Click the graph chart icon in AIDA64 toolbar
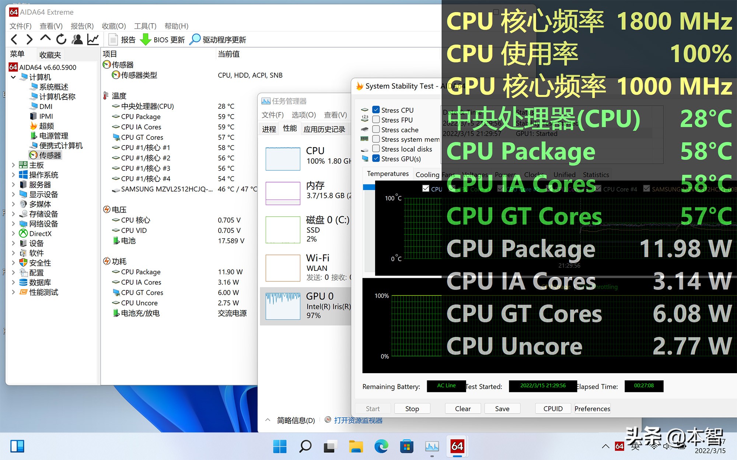This screenshot has height=460, width=737. 93,39
